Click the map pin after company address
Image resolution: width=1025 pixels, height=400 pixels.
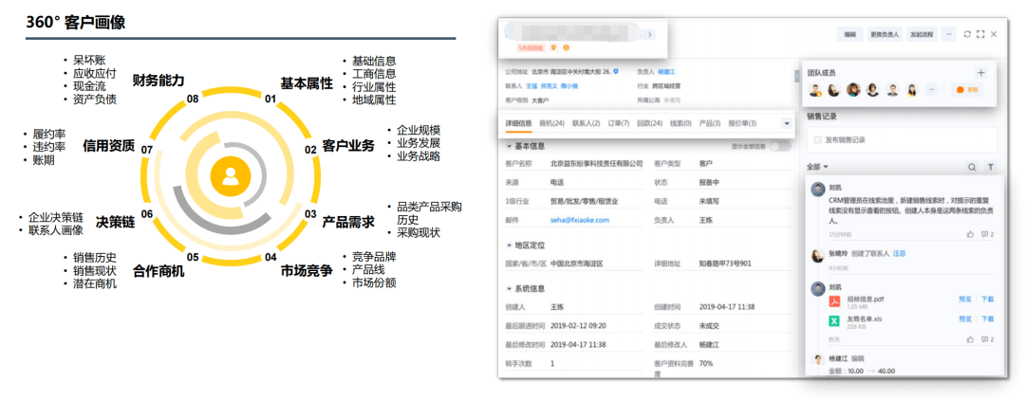coord(616,71)
